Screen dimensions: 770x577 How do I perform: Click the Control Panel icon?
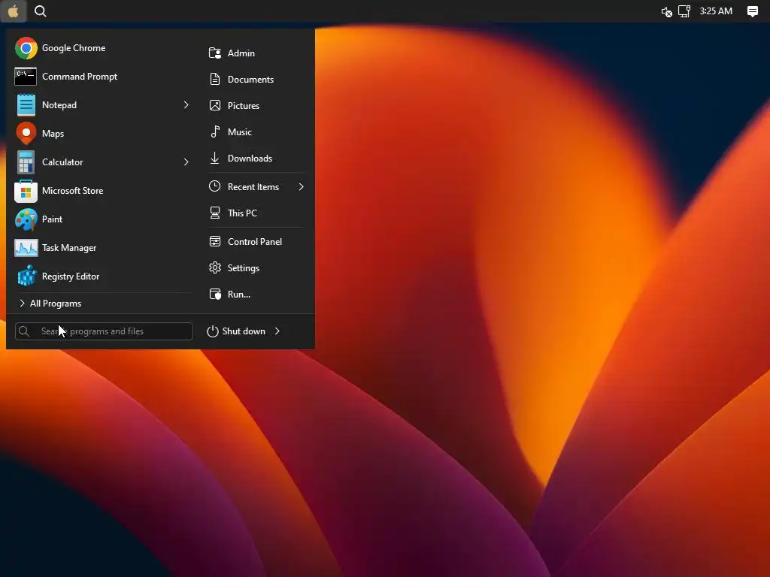[x=215, y=241]
